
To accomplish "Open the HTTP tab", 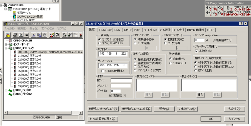I will pyautogui.click(x=210, y=30).
